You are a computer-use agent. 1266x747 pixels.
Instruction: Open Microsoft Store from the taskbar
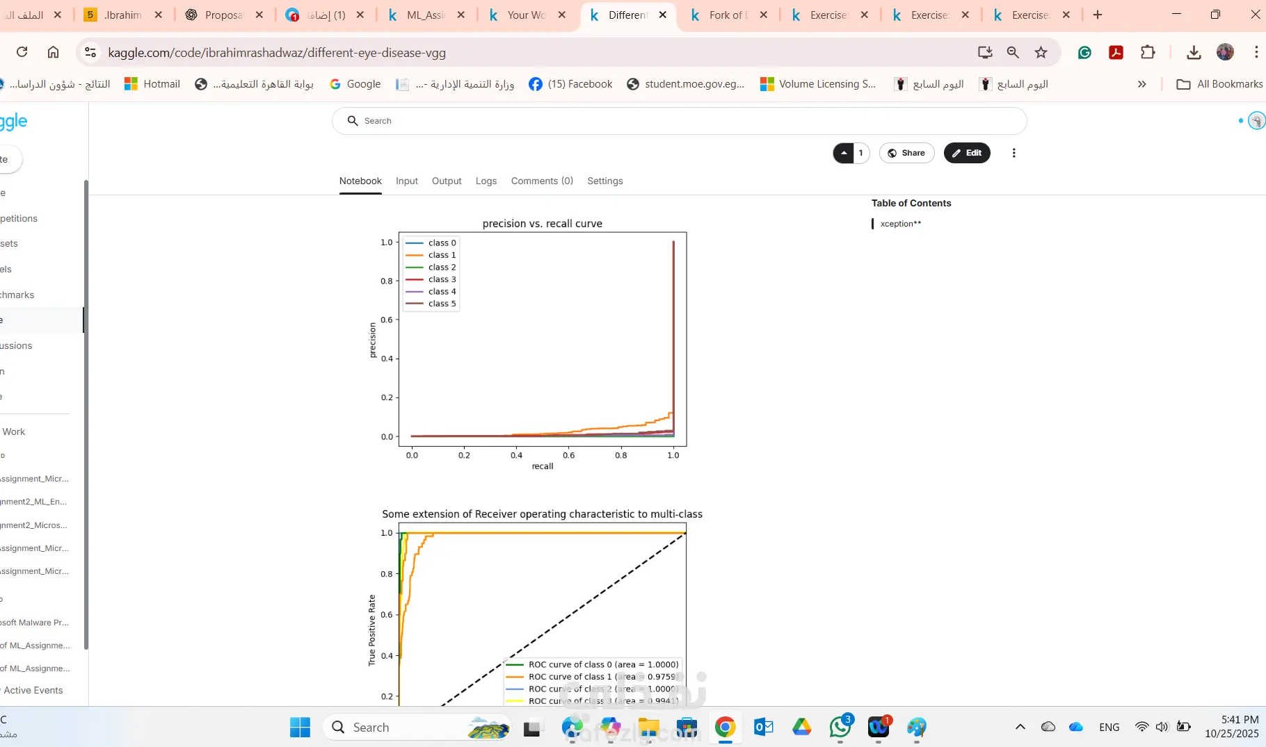tap(687, 727)
